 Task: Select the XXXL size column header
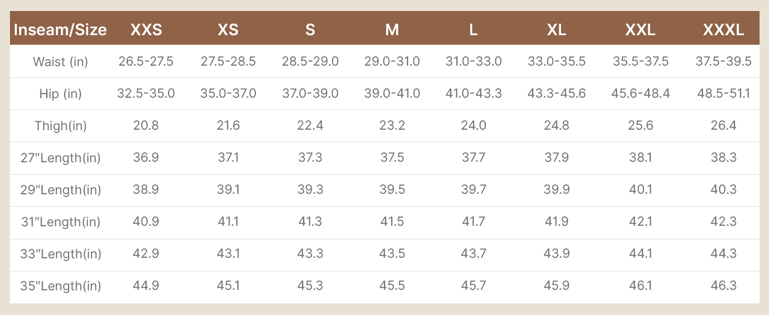[723, 29]
